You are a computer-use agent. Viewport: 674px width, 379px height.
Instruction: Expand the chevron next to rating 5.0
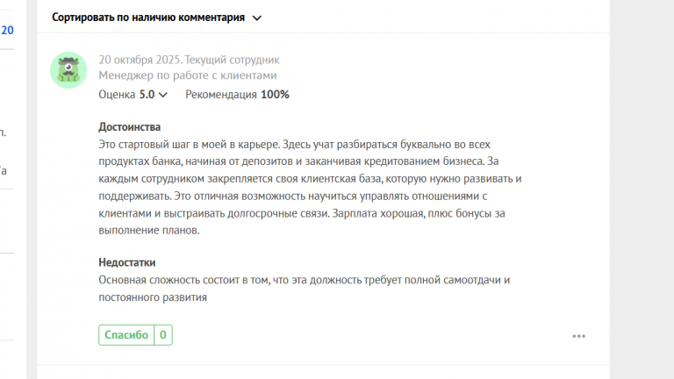[163, 95]
